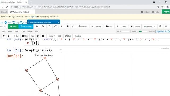Open the File dropdown menu
Screen dimensions: 170x96
point(3,26)
